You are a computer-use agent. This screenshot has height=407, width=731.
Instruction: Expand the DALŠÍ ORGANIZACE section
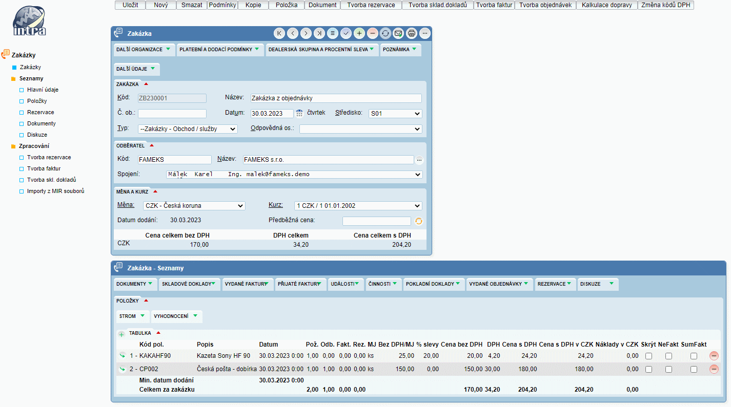[144, 50]
